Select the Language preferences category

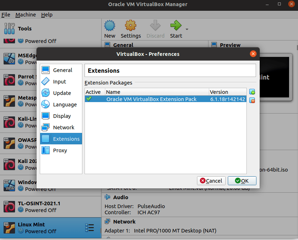[64, 105]
